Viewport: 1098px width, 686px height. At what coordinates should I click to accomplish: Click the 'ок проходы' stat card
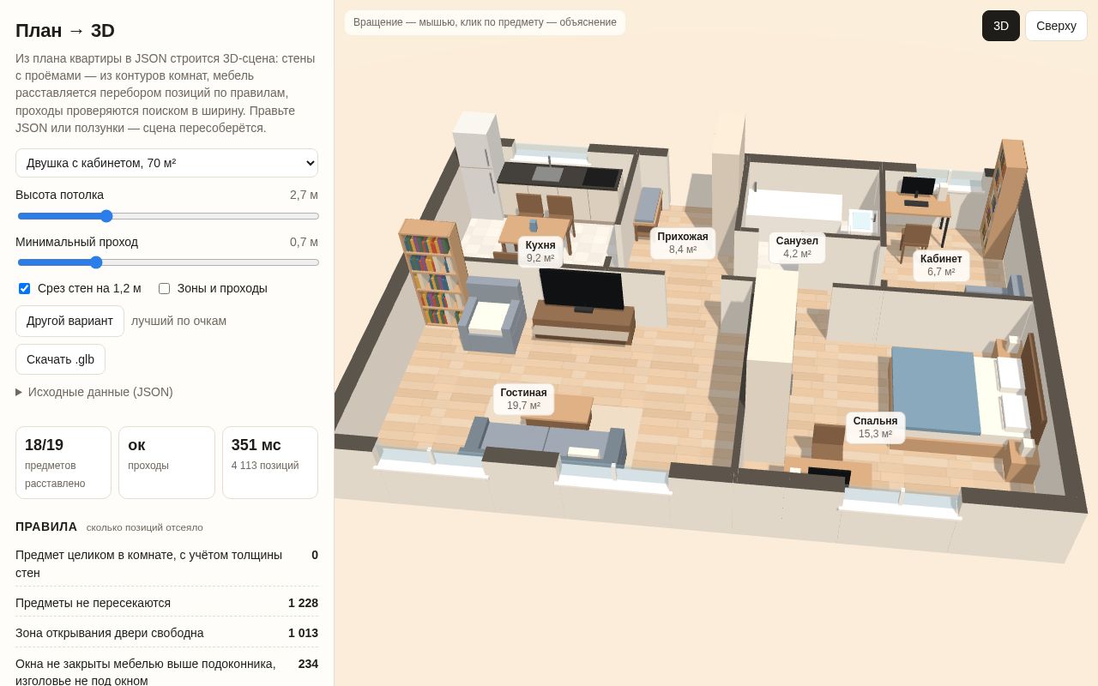click(166, 462)
